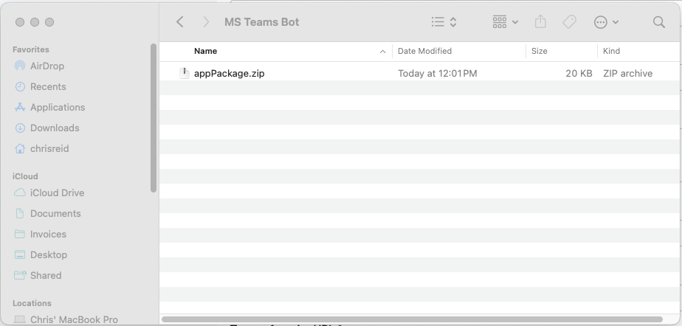Image resolution: width=682 pixels, height=326 pixels.
Task: Click the ZIP archive kind cell
Action: 627,74
